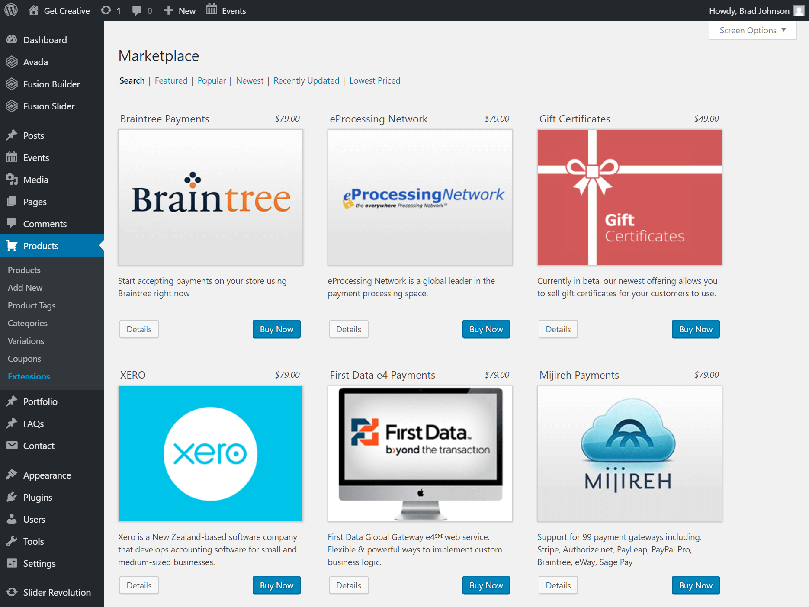View Details for Mijireh Payments
Viewport: 809px width, 607px height.
[x=558, y=585]
